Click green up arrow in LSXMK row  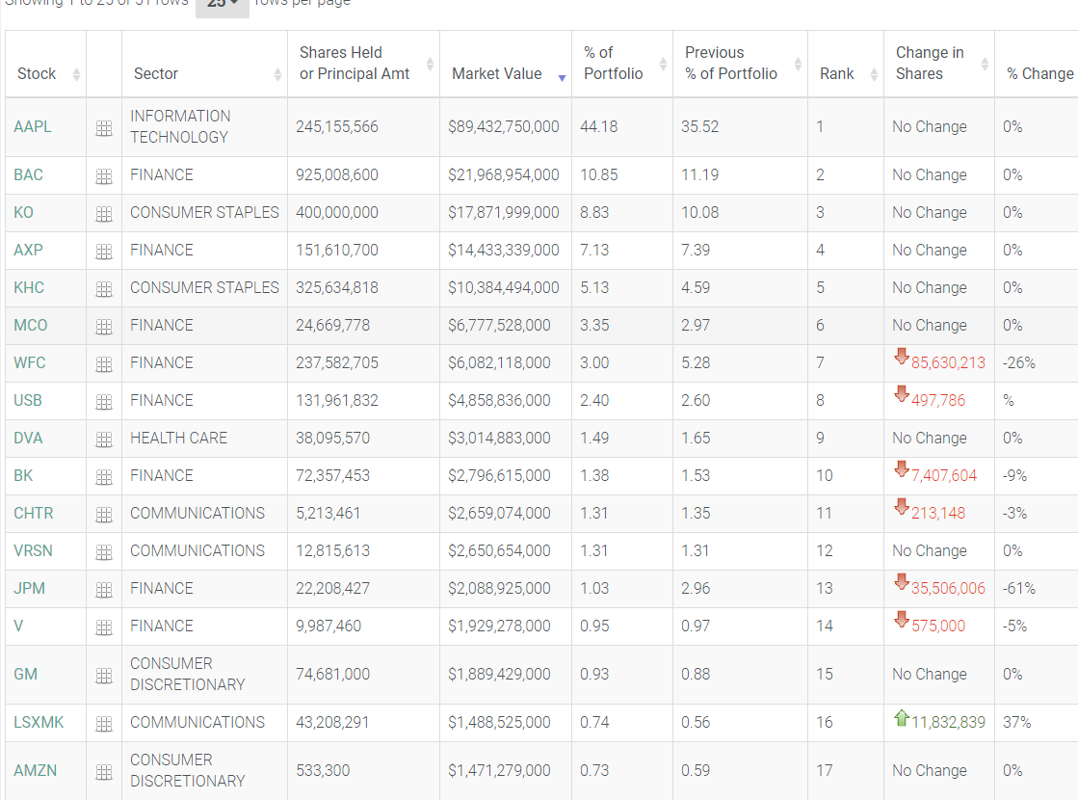(902, 717)
